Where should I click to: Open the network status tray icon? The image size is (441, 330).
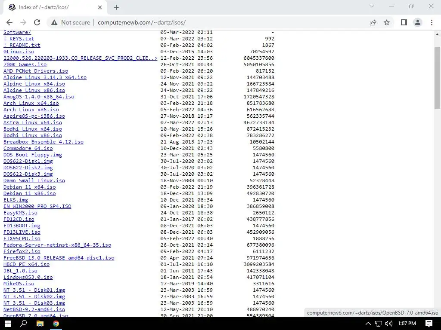[379, 324]
